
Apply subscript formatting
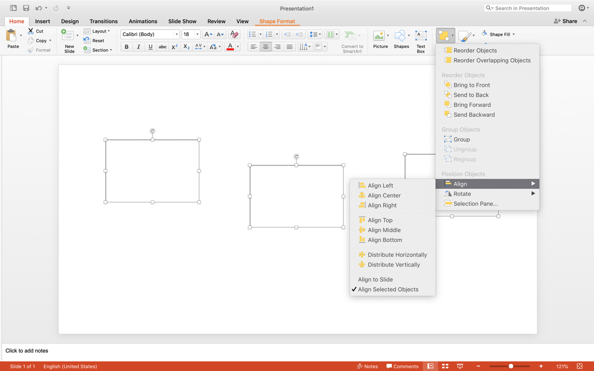tap(186, 47)
